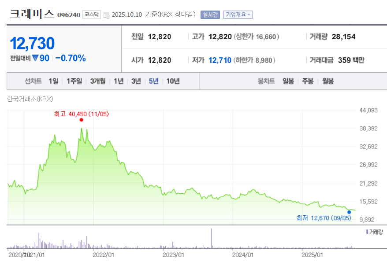This screenshot has width=387, height=262.
Task: Click the tallest volume bar in late 2023
Action: 211,238
